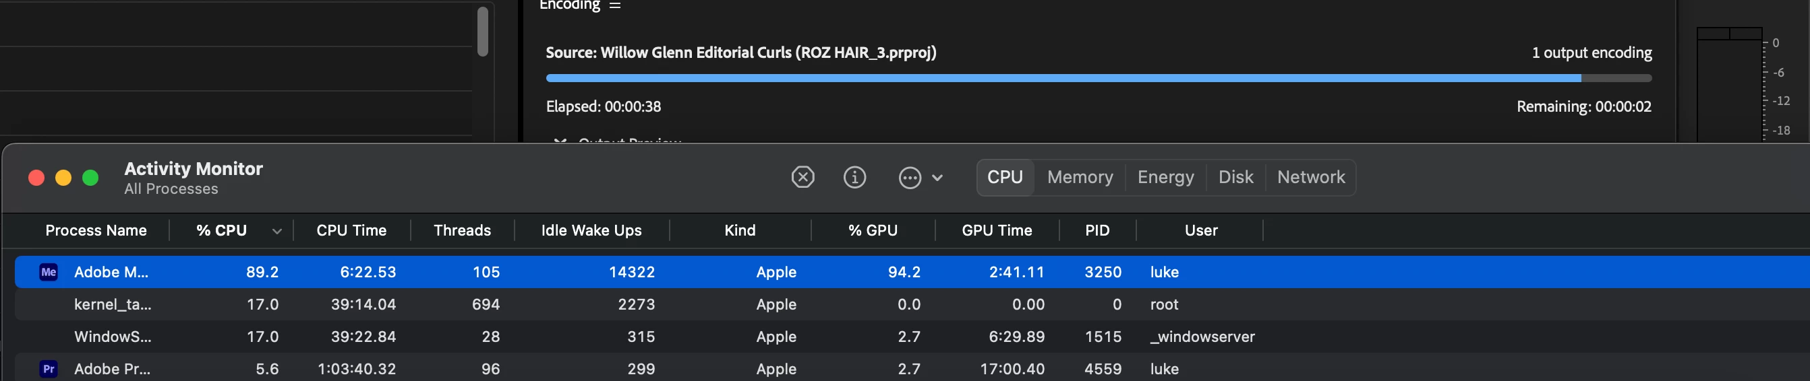The image size is (1810, 381).
Task: Click threads value 694
Action: [x=486, y=304]
